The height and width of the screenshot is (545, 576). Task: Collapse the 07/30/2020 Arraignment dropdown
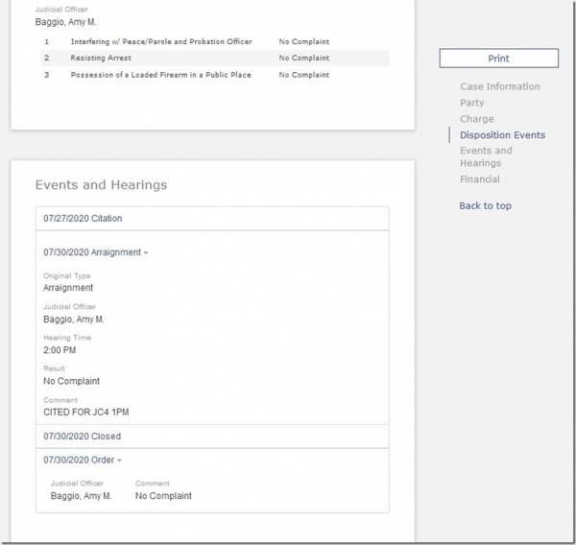point(96,252)
